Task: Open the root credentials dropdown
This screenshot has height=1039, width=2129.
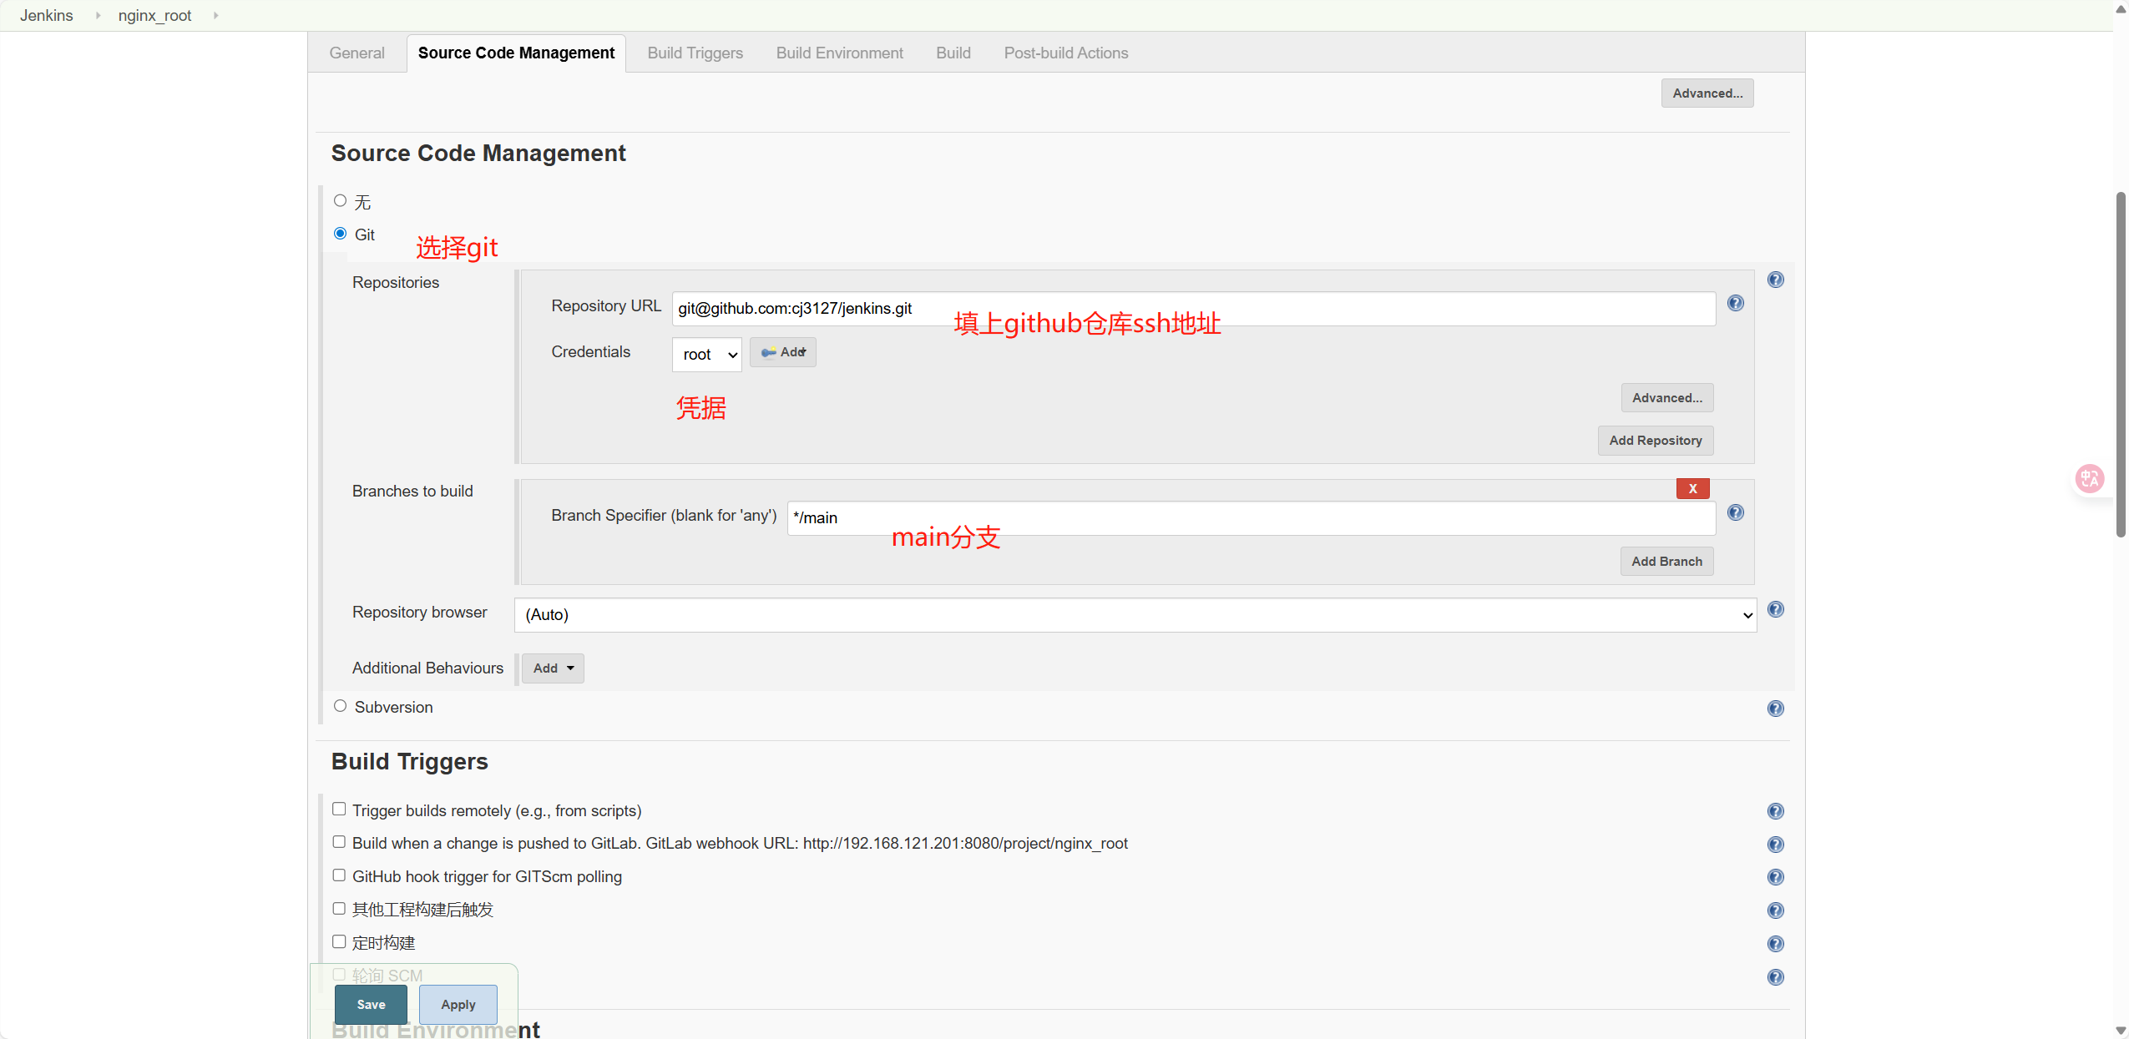Action: (706, 355)
